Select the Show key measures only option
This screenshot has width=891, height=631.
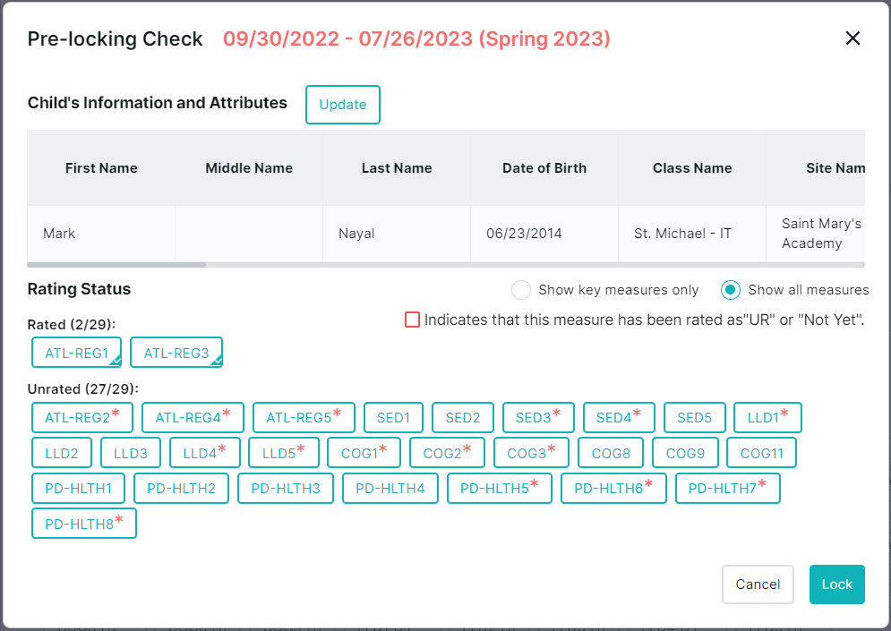tap(521, 290)
